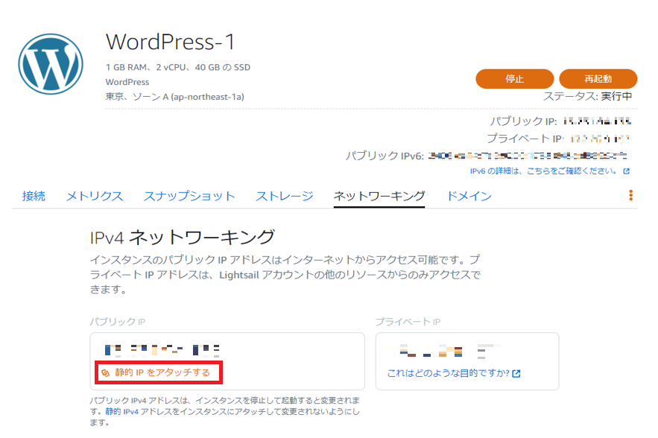Open the three-dot more options menu

click(630, 195)
